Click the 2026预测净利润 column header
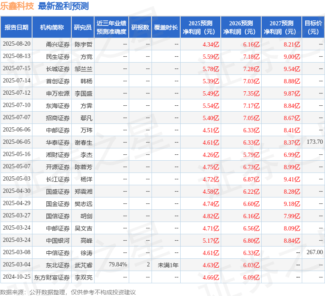Viewport: 325px width, 296px height. tap(241, 27)
